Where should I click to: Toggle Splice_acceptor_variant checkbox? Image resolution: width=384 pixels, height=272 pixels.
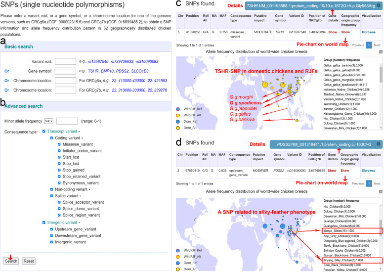point(59,202)
